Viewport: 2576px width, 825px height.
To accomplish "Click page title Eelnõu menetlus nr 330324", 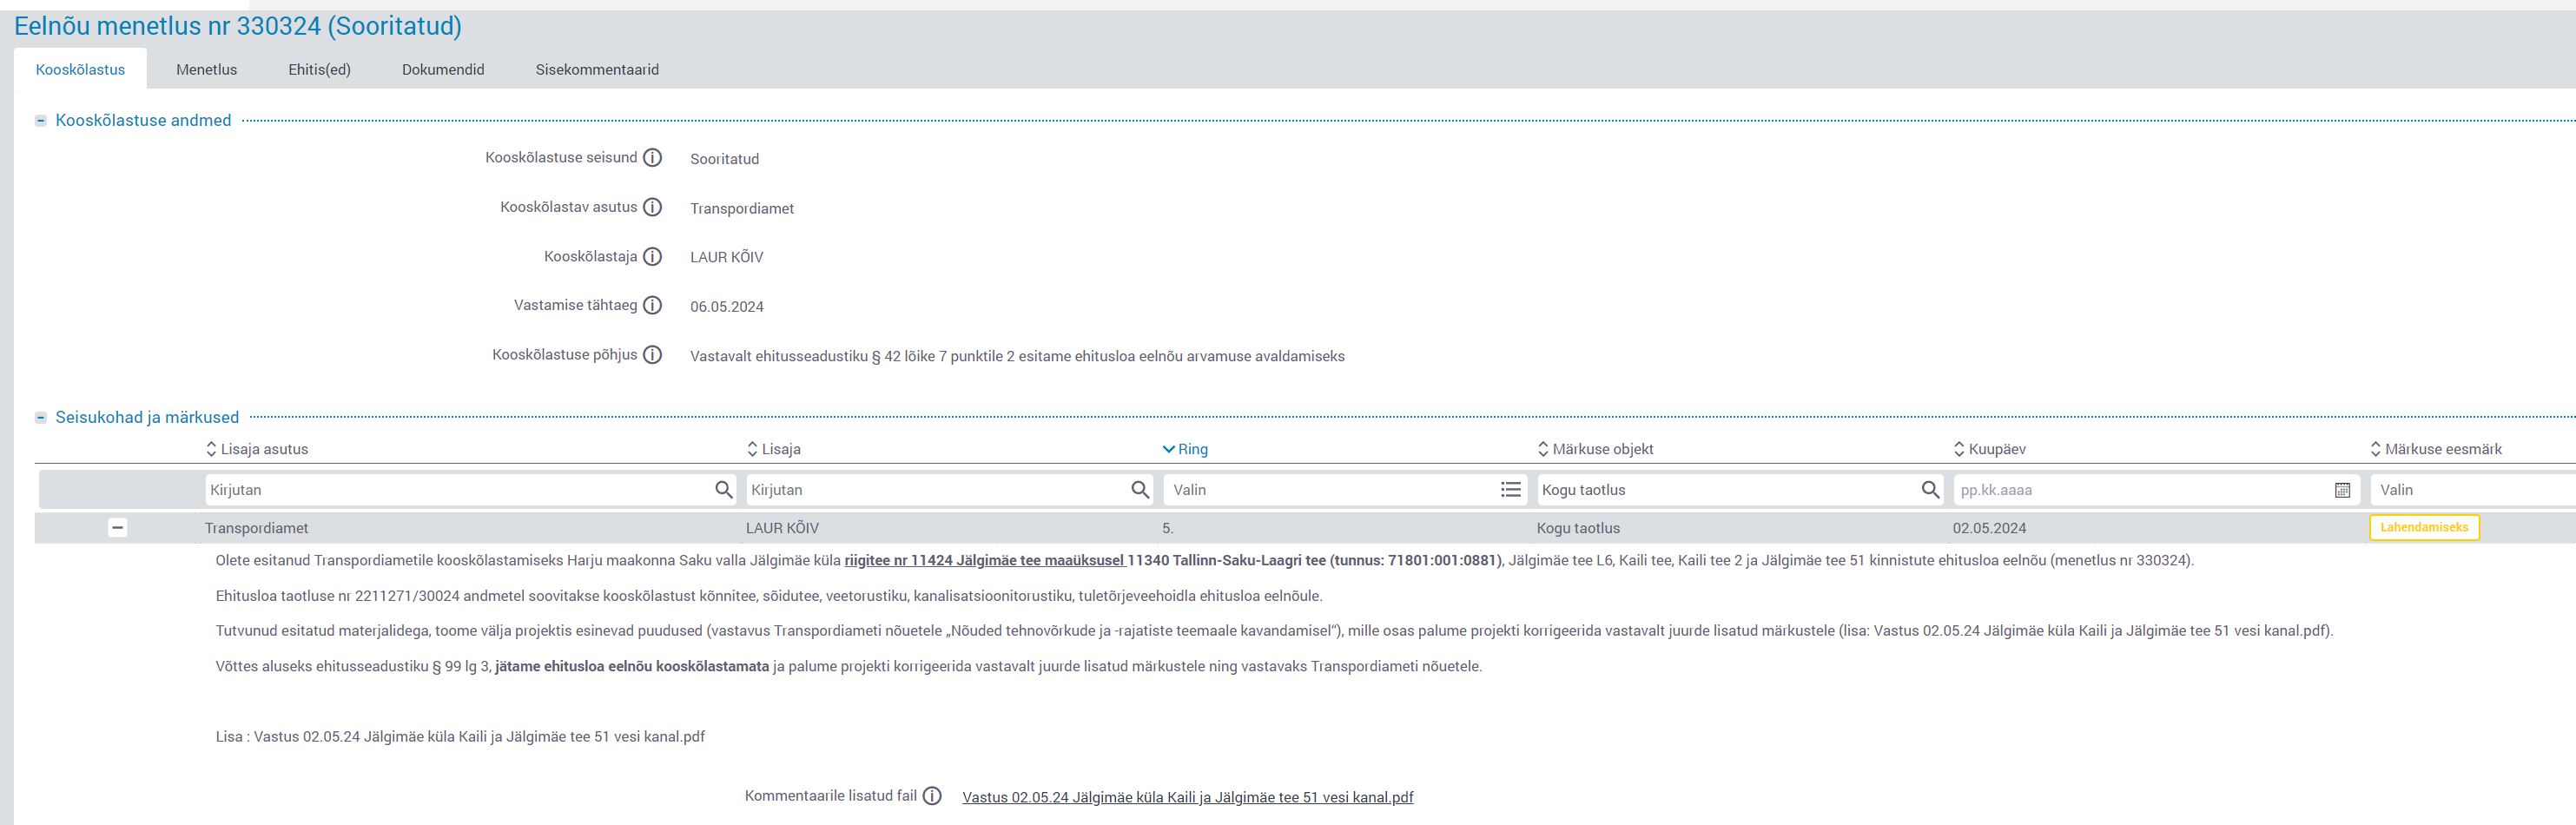I will click(x=238, y=26).
